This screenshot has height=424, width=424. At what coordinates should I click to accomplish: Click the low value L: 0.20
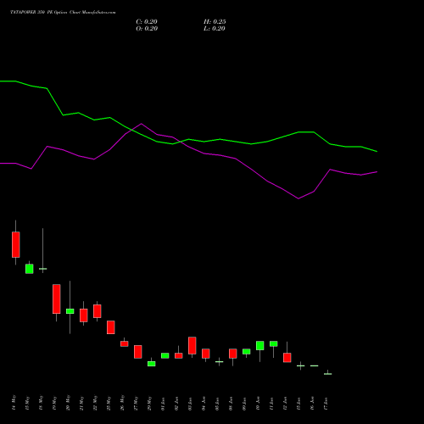coord(215,29)
